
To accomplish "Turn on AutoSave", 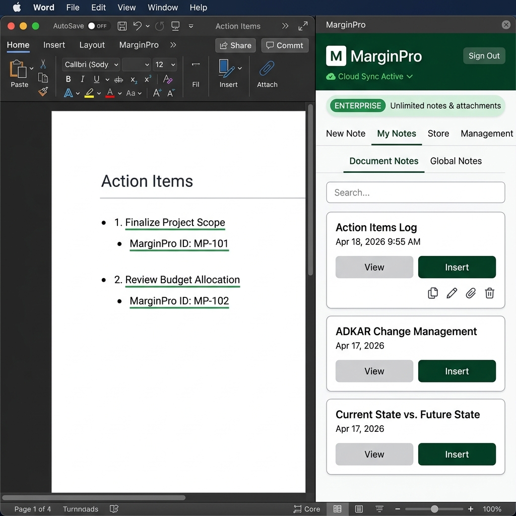I will pos(99,26).
